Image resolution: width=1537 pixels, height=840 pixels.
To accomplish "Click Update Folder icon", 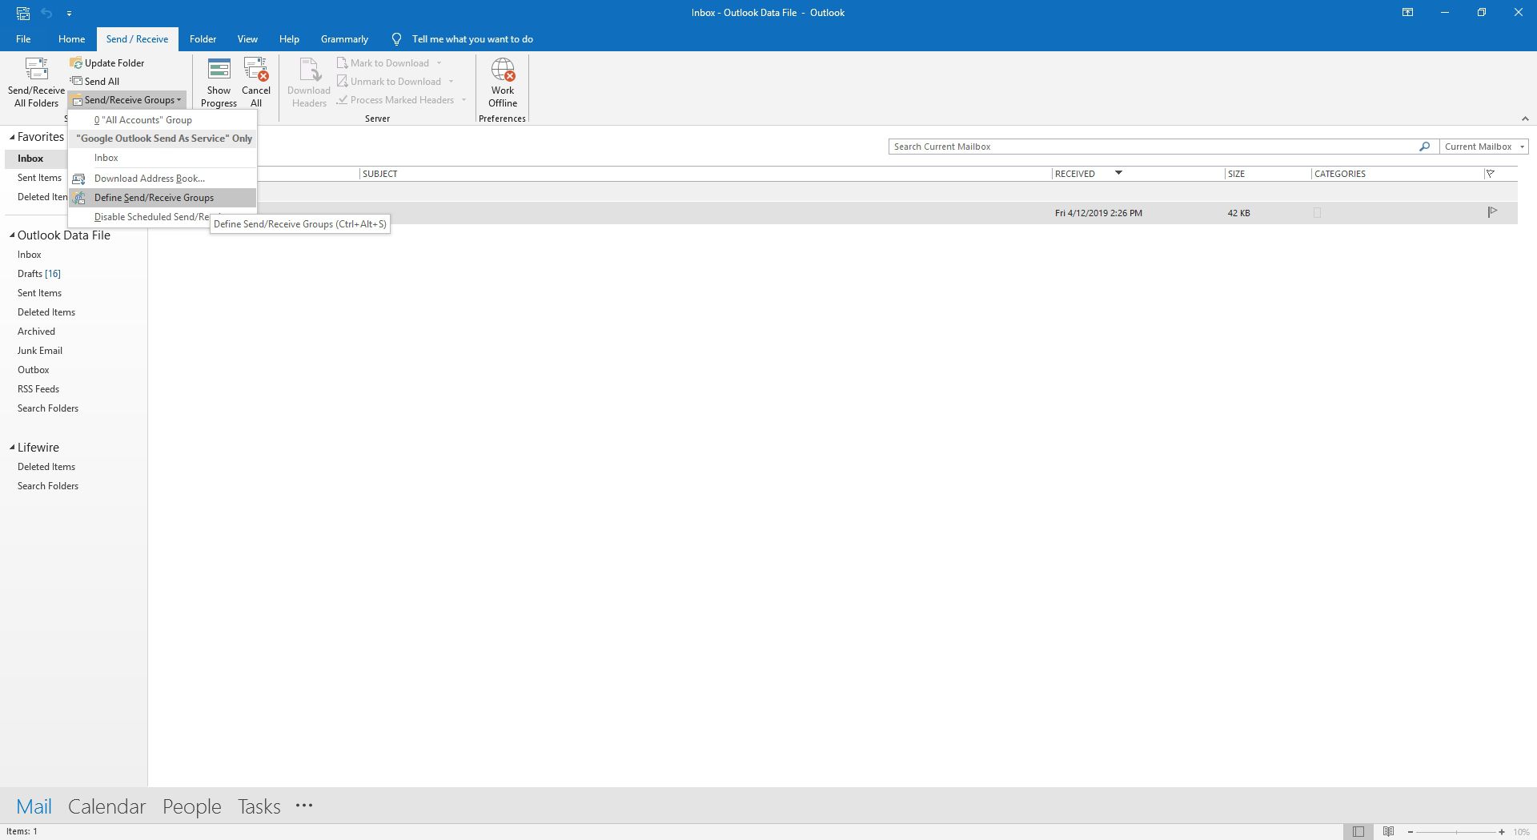I will tap(76, 62).
